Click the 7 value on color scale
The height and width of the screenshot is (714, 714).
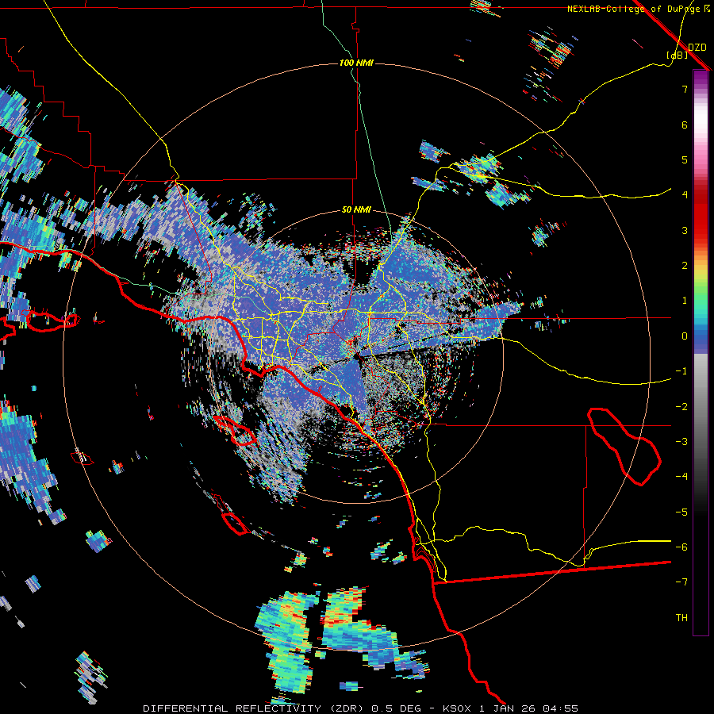[685, 89]
